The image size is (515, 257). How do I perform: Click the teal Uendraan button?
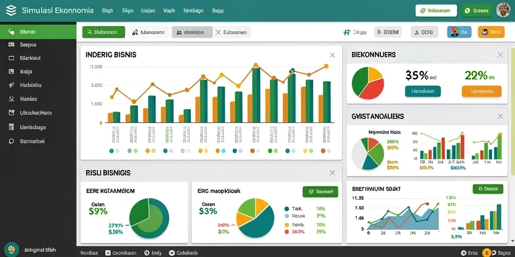pos(423,91)
